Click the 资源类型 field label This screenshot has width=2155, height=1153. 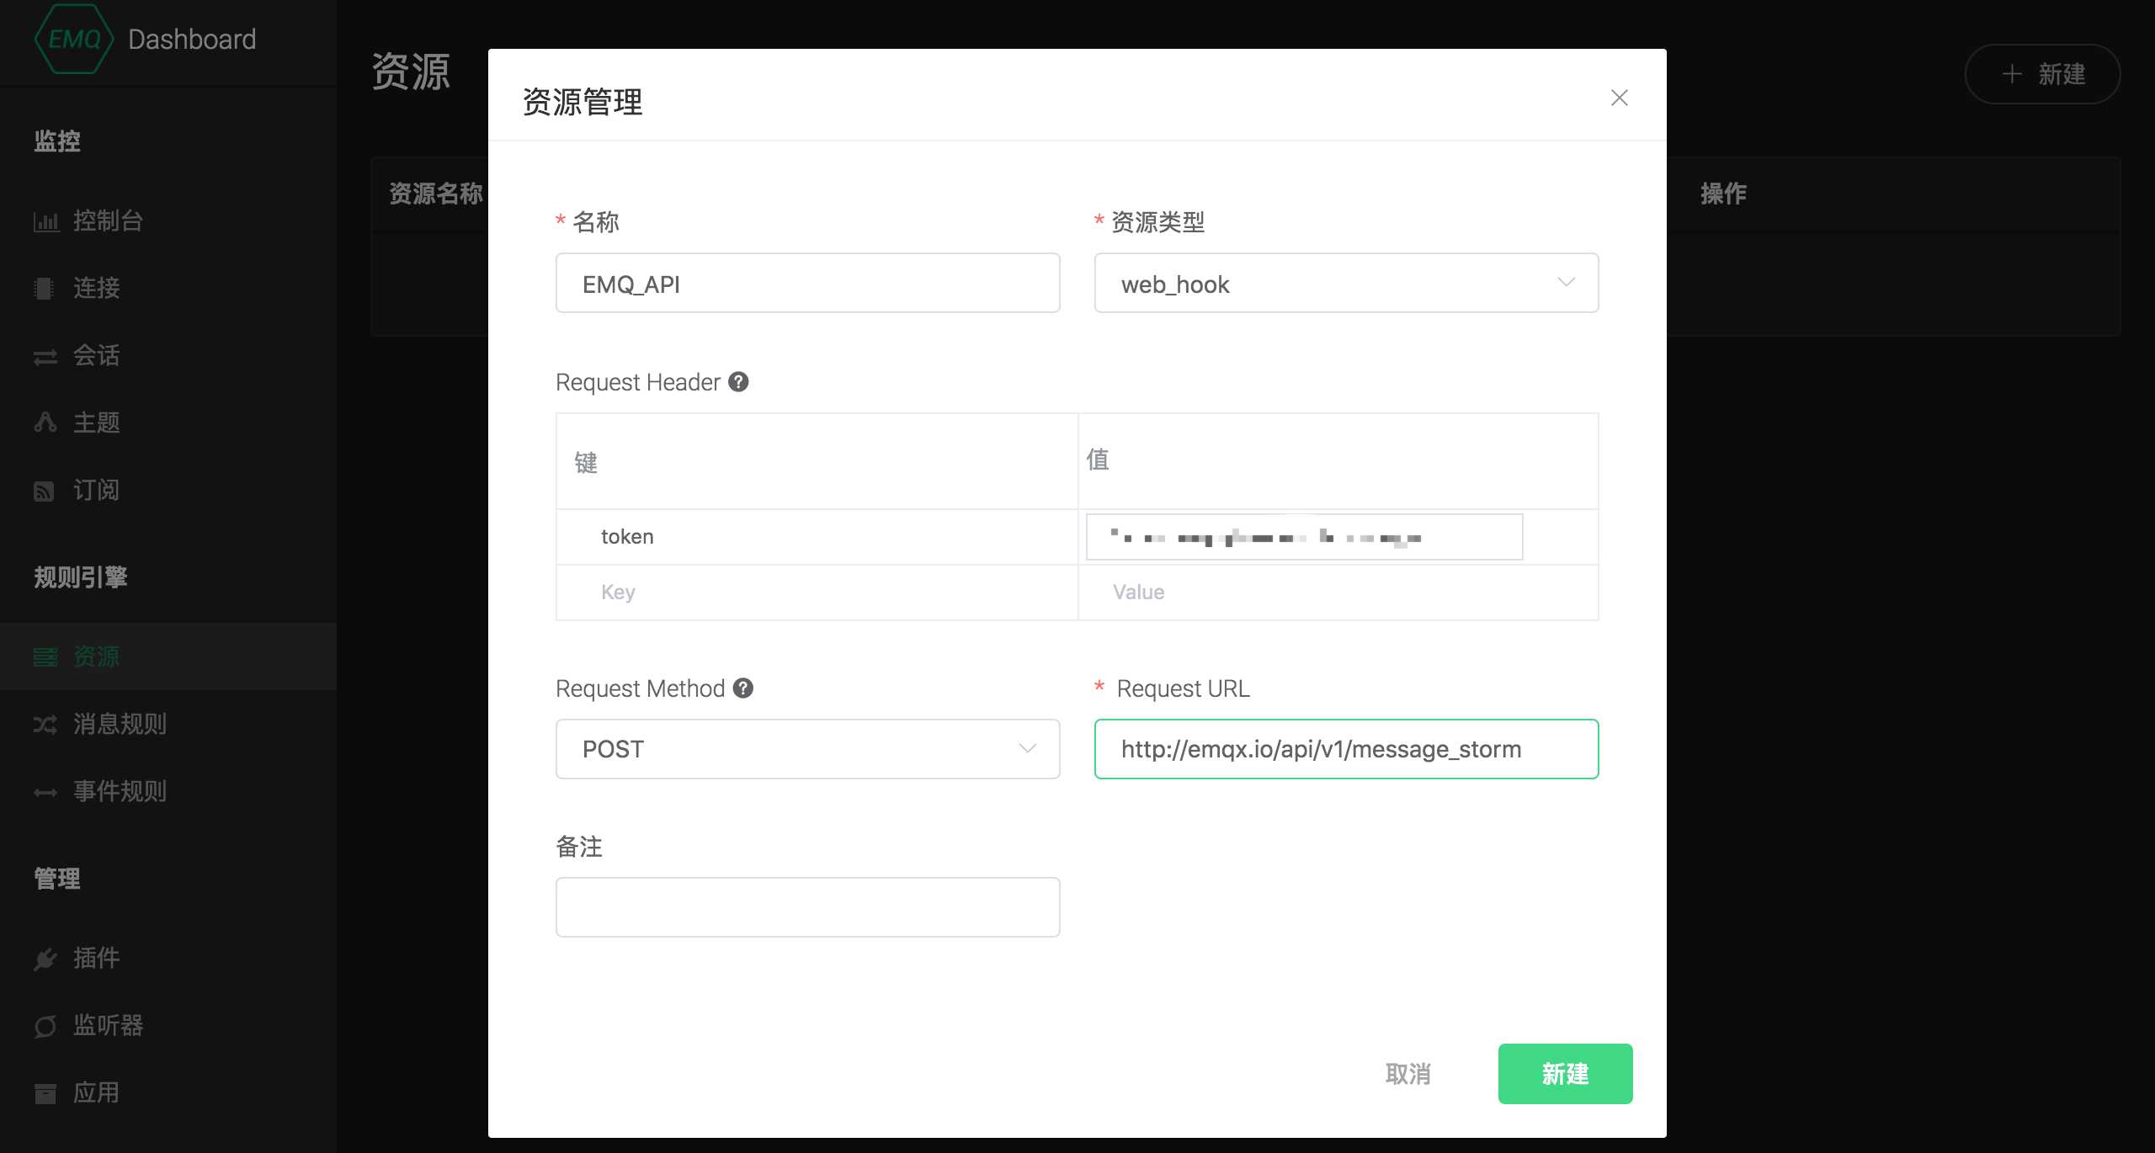coord(1157,222)
